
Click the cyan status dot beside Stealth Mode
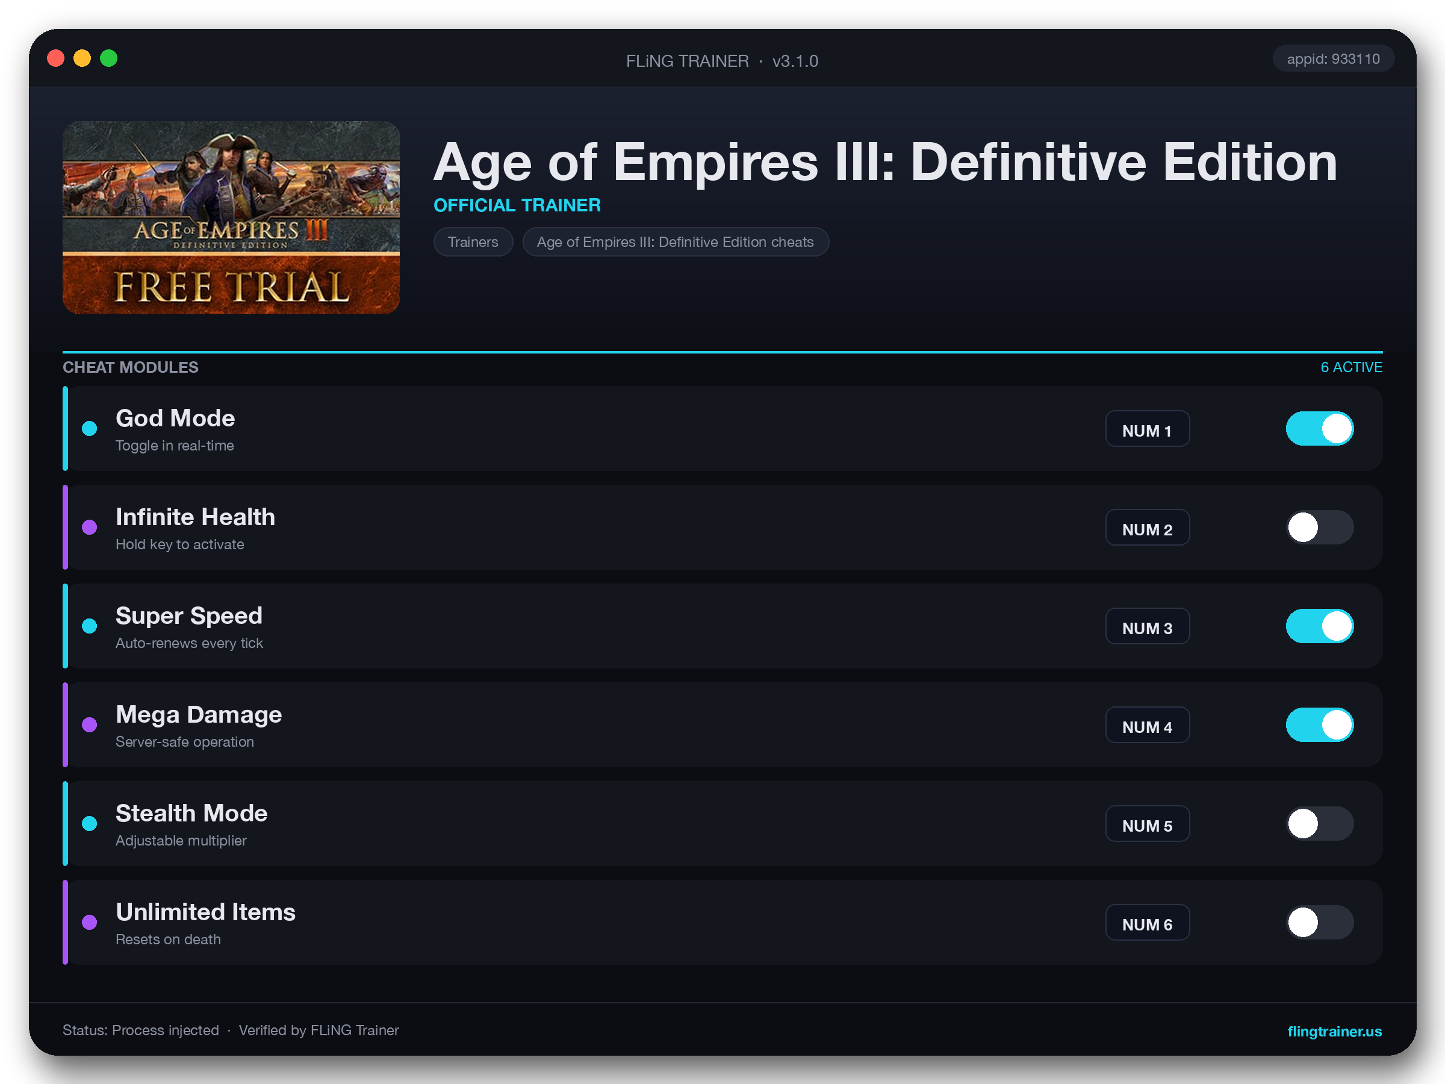(90, 823)
